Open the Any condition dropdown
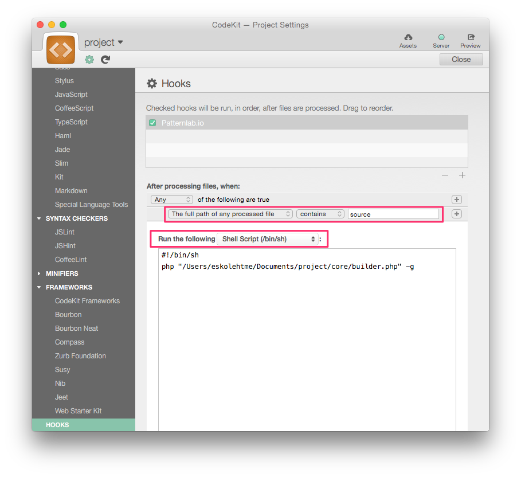521x477 pixels. [172, 200]
